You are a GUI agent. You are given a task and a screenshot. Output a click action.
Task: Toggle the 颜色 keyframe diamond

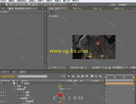coord(3,95)
